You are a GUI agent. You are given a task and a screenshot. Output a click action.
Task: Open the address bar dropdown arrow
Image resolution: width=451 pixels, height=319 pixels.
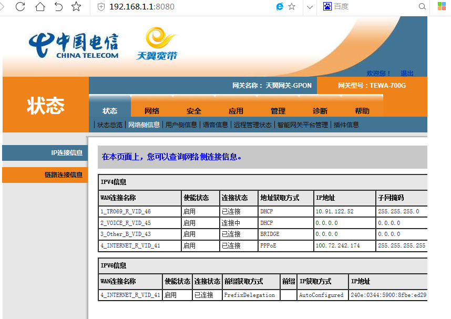click(310, 7)
